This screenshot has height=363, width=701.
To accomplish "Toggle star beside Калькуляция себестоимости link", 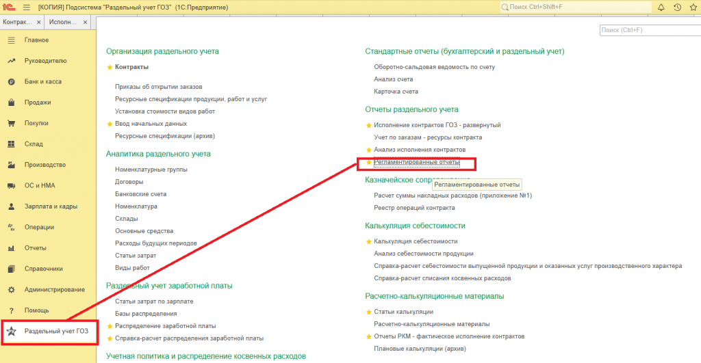I will [369, 241].
